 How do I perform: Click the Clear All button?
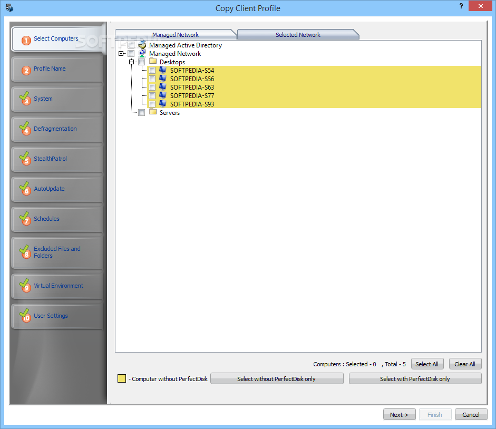click(x=465, y=364)
